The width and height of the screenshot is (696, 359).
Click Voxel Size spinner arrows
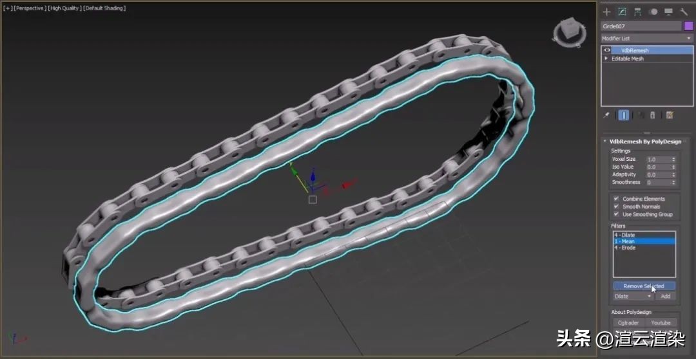[x=673, y=159]
